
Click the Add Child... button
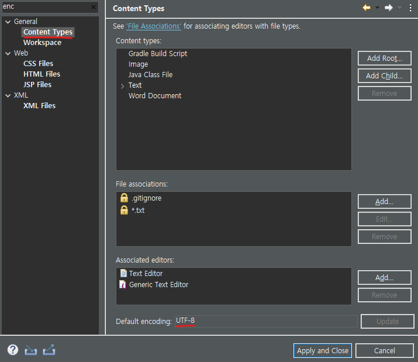385,76
